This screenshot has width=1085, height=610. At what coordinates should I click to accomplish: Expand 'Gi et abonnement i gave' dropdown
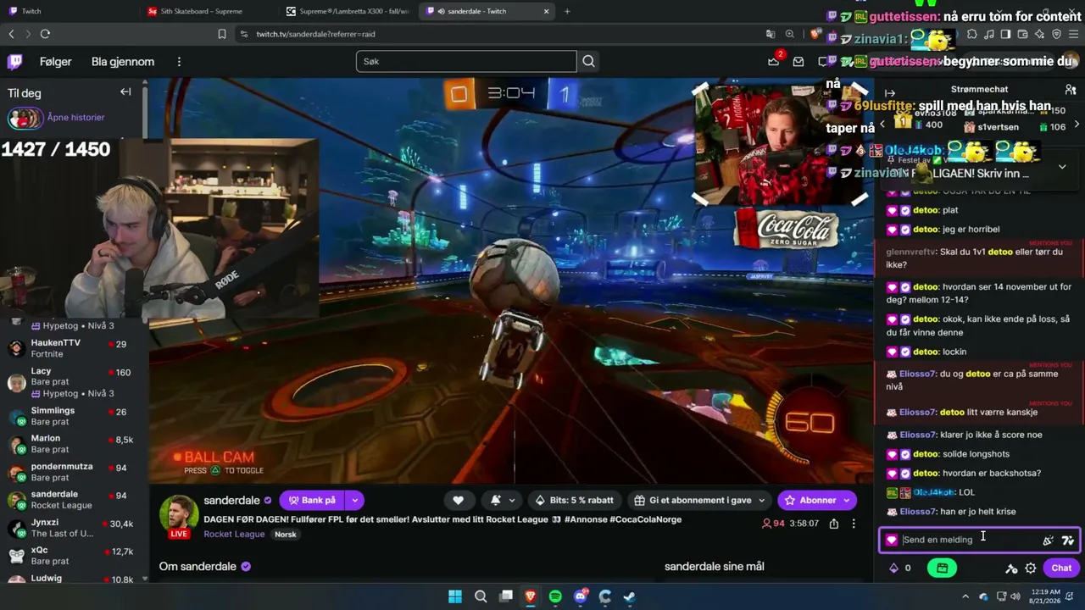coord(762,500)
